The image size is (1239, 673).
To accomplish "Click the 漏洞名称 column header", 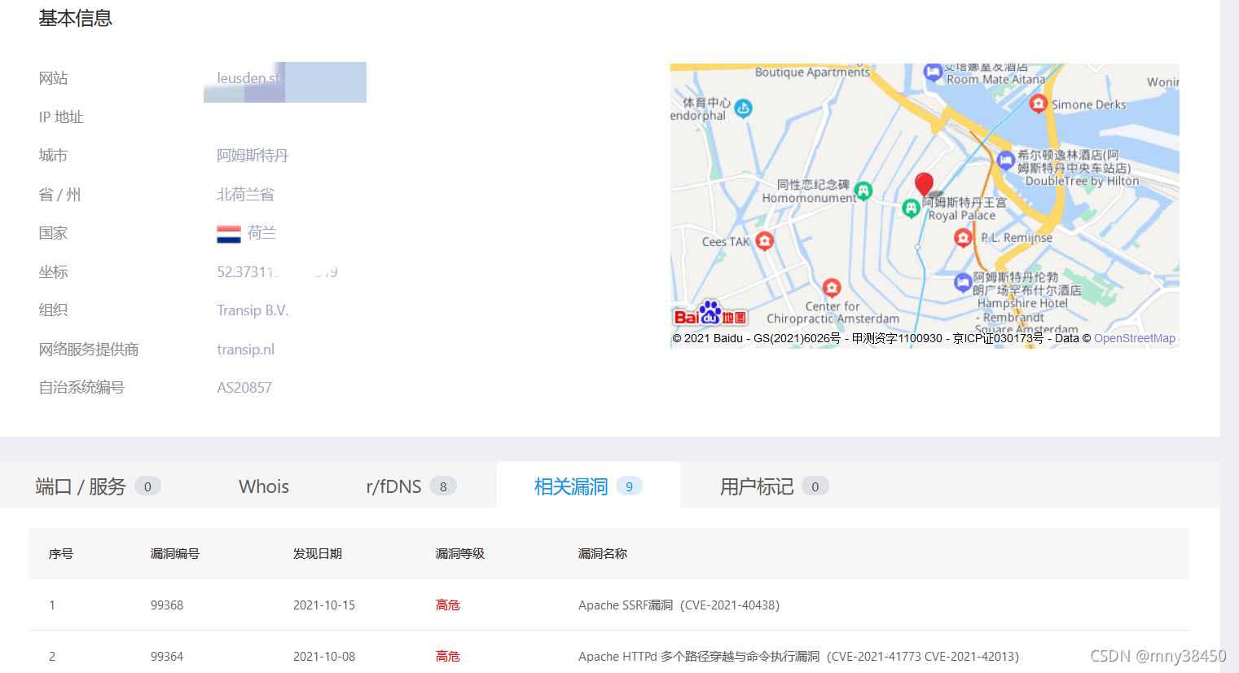I will (603, 553).
